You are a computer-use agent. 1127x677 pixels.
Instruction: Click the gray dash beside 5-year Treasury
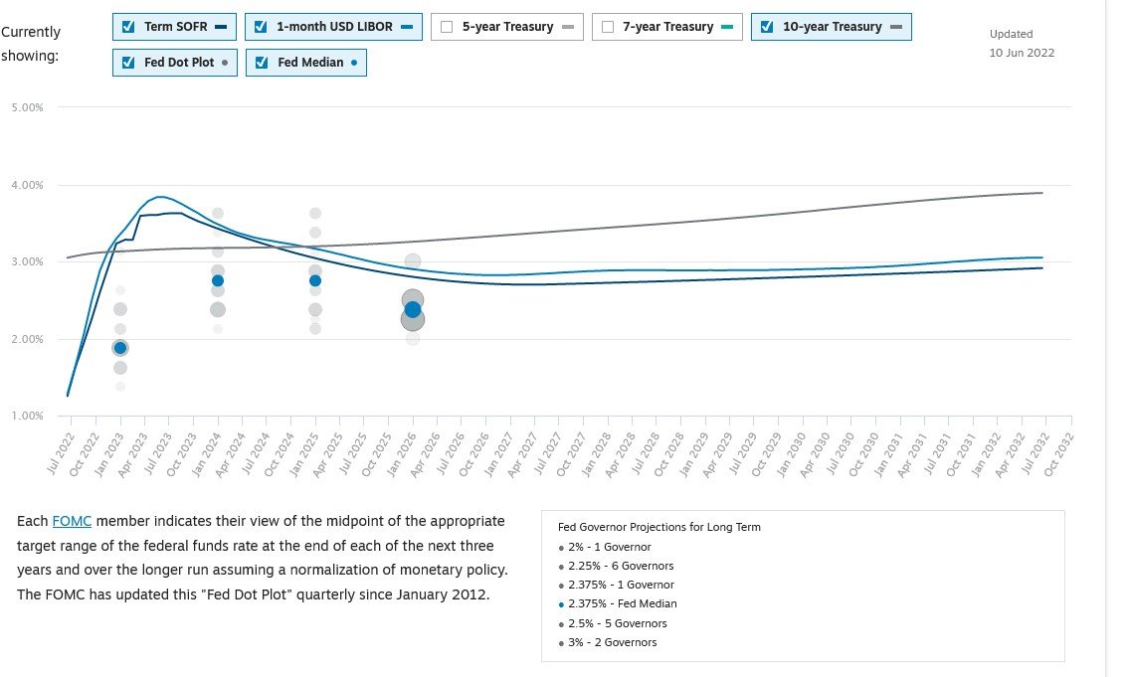click(567, 27)
